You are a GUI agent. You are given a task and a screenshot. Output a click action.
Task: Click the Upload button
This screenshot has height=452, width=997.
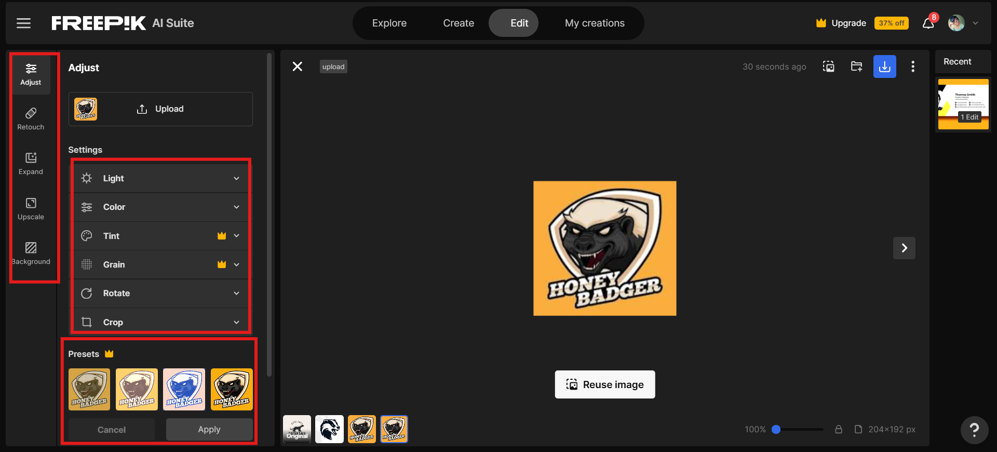click(160, 109)
